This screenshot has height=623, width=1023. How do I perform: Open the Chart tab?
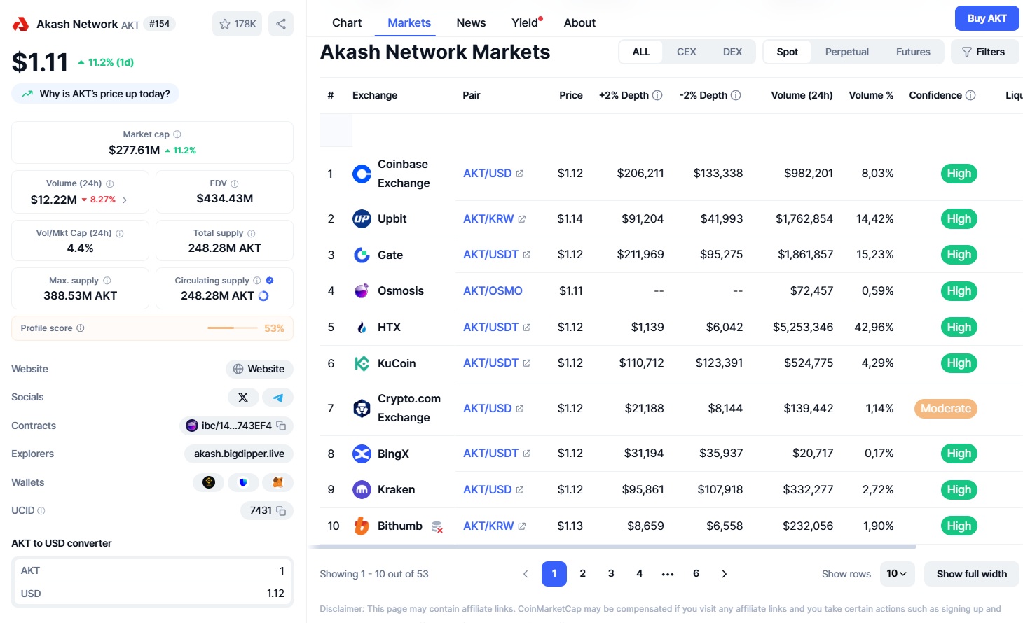[347, 22]
